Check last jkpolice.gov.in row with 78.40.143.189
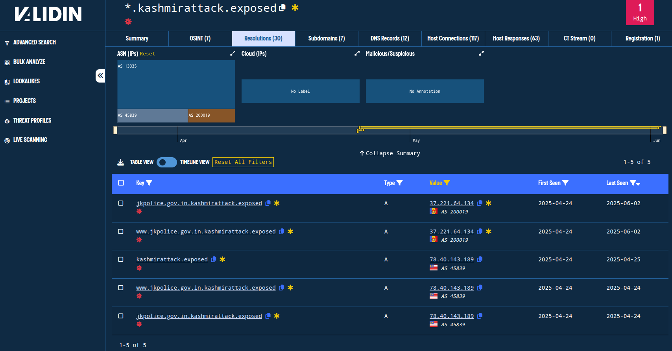The width and height of the screenshot is (672, 351). [x=121, y=316]
